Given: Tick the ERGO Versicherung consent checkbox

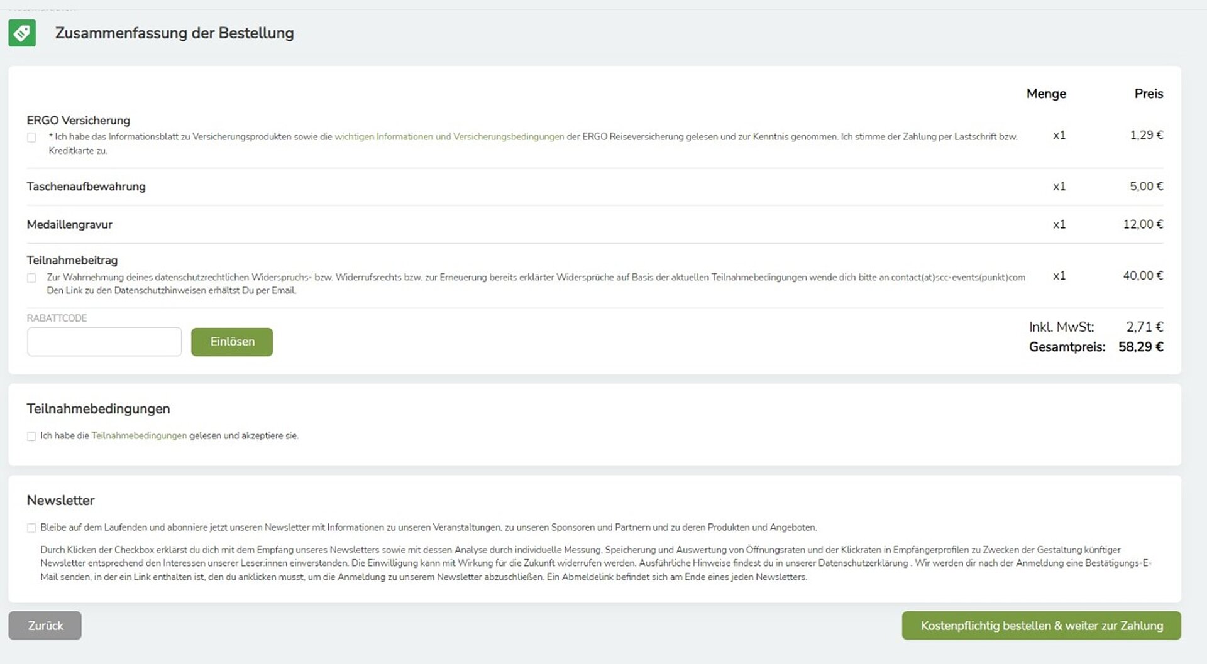Looking at the screenshot, I should 31,138.
